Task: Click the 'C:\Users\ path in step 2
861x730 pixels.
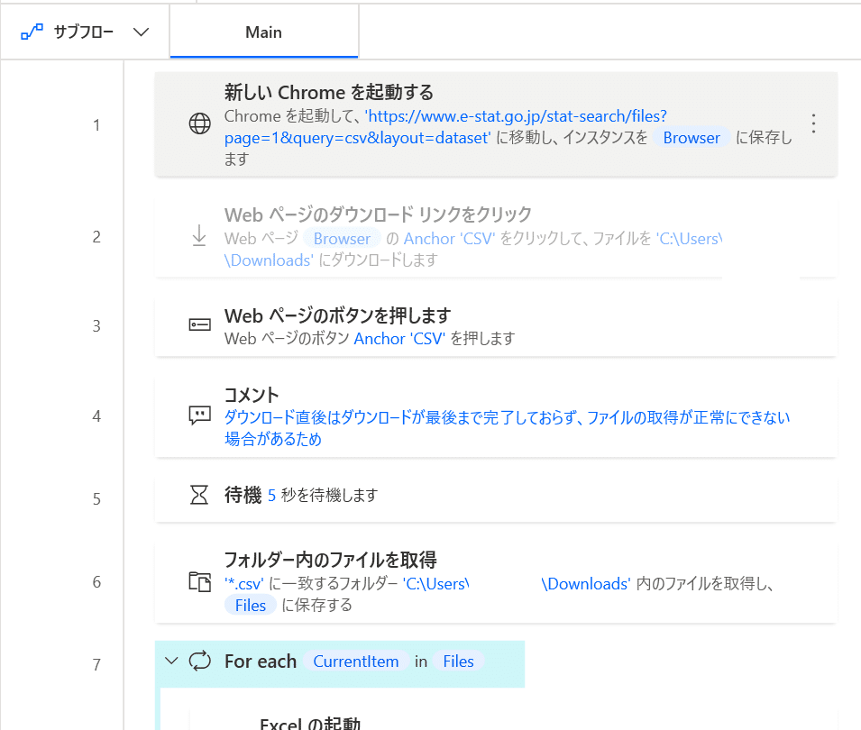Action: [689, 239]
